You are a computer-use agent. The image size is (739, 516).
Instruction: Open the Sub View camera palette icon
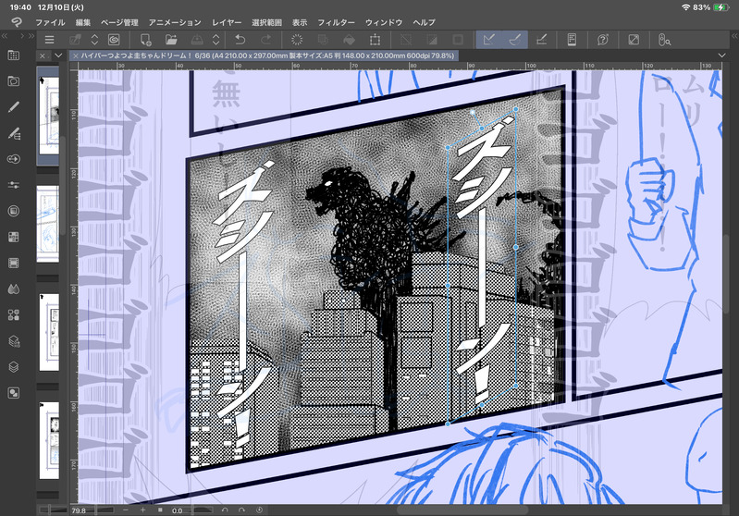click(14, 81)
